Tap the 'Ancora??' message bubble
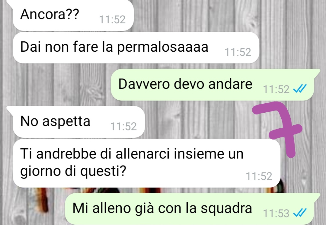The image size is (326, 225). (73, 15)
